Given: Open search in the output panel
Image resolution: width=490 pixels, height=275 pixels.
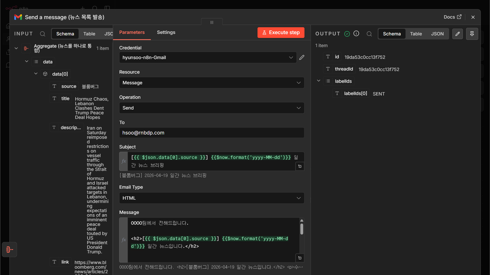Looking at the screenshot, I should [x=369, y=34].
